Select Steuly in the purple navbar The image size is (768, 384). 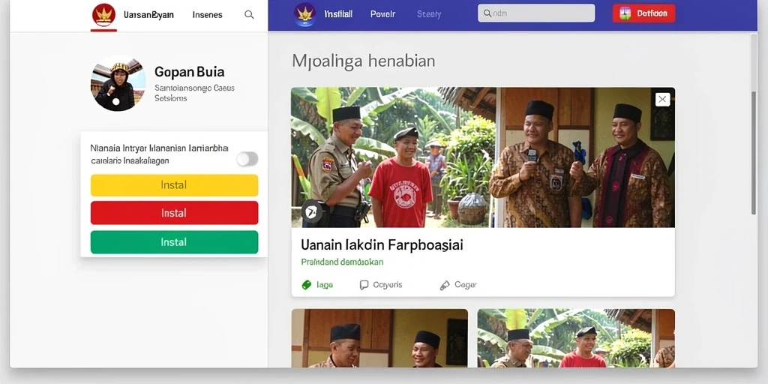coord(428,14)
